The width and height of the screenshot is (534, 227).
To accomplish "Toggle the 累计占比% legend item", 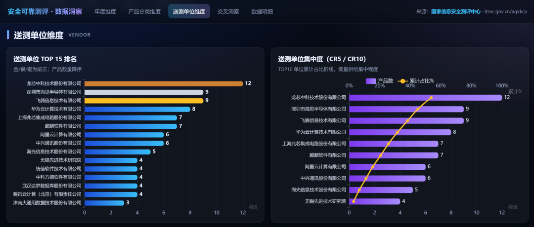I will point(415,81).
